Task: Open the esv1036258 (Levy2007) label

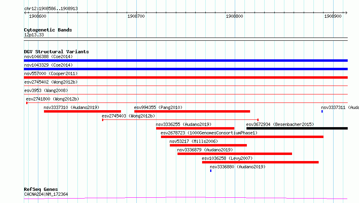Action: point(227,158)
